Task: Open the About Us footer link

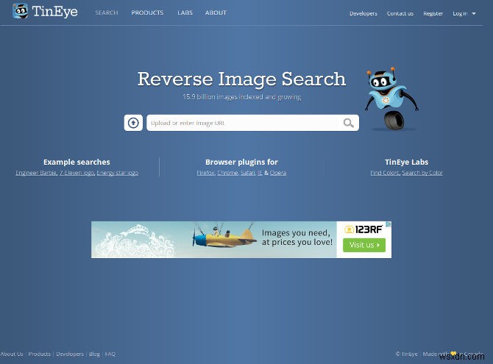Action: click(12, 354)
